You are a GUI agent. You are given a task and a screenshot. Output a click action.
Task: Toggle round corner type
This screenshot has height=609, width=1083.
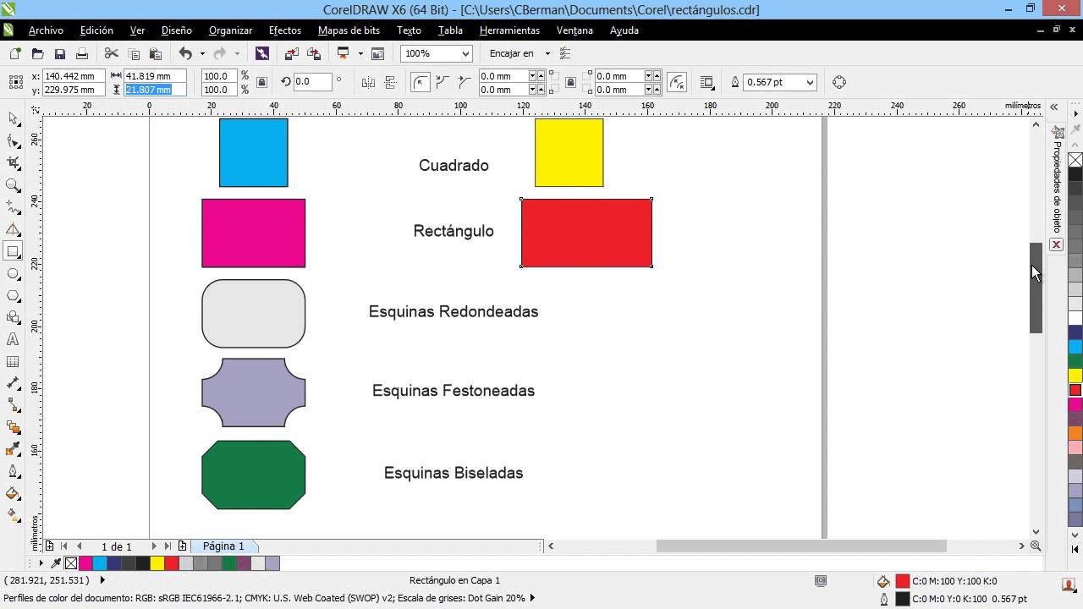coord(421,82)
